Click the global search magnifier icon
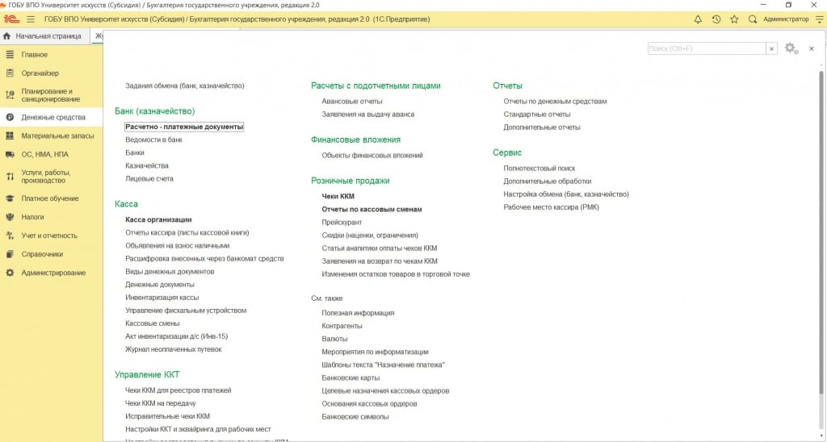827x442 pixels. point(753,19)
